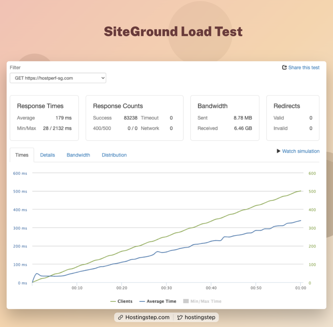Click the Redirects card heading

(287, 106)
